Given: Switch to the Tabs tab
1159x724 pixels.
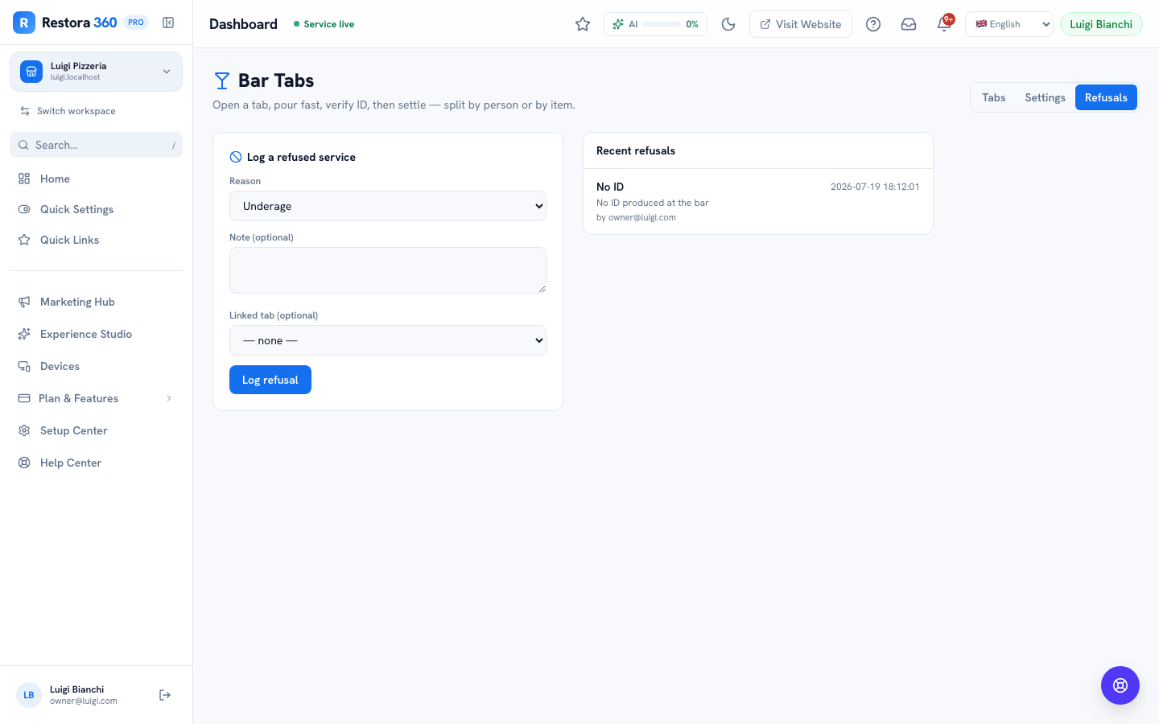Looking at the screenshot, I should pos(994,97).
